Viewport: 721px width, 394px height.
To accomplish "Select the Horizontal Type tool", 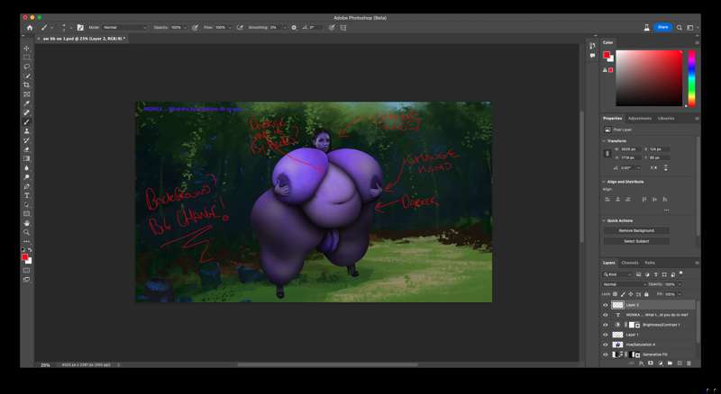I will (x=27, y=195).
